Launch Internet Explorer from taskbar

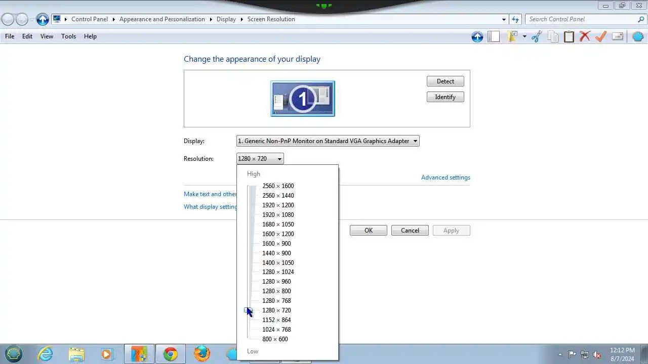46,354
